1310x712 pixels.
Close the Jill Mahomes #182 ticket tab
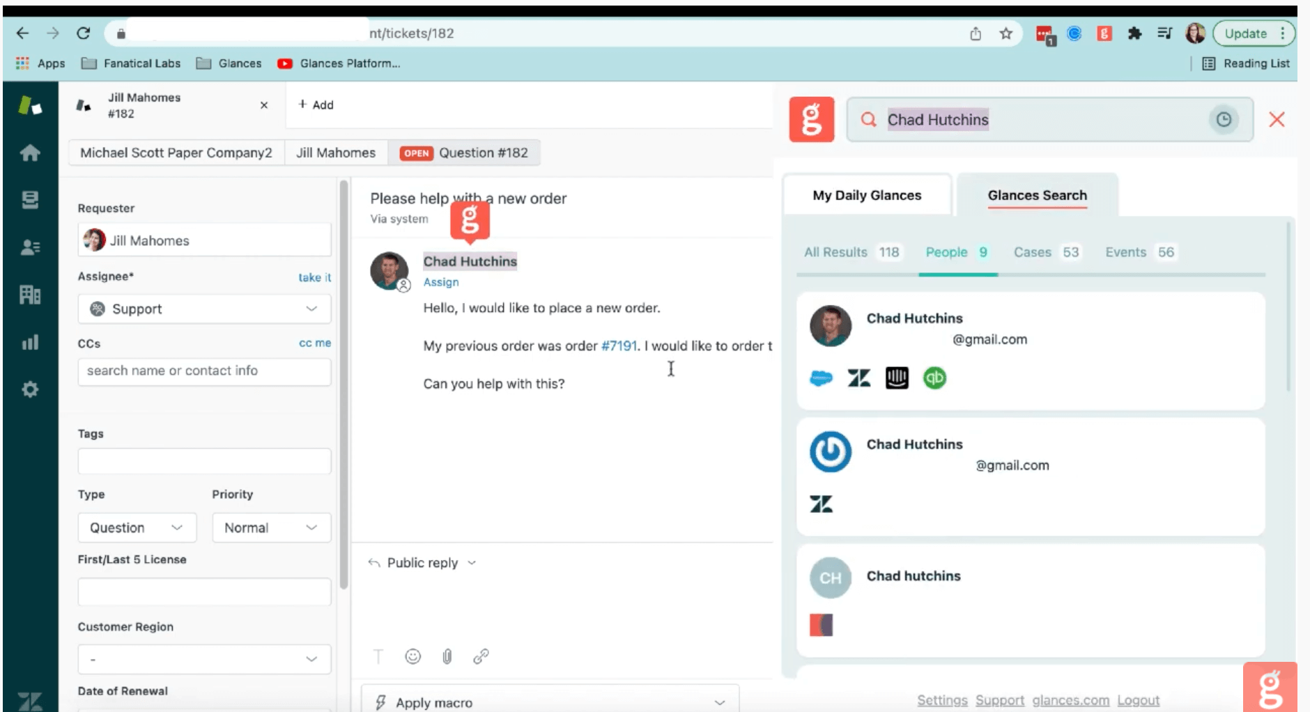pyautogui.click(x=264, y=105)
